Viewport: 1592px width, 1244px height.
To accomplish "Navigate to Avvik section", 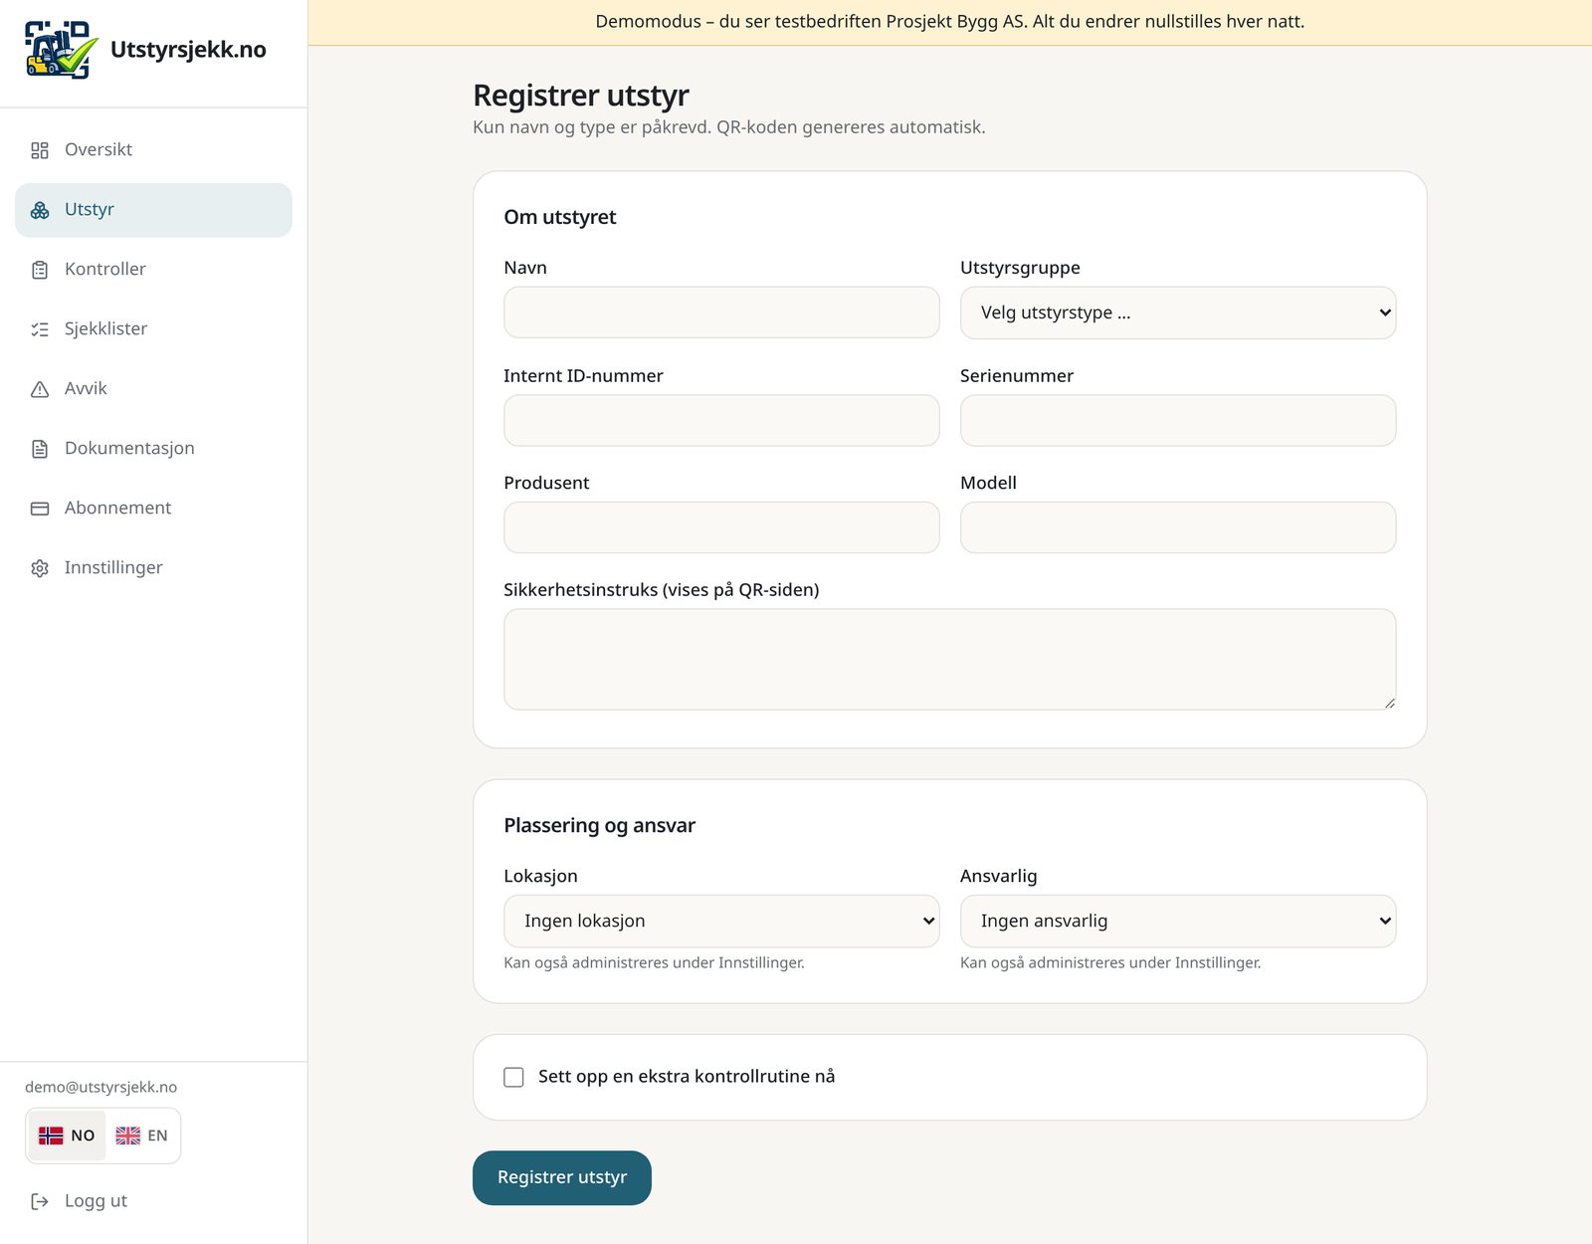I will [153, 389].
